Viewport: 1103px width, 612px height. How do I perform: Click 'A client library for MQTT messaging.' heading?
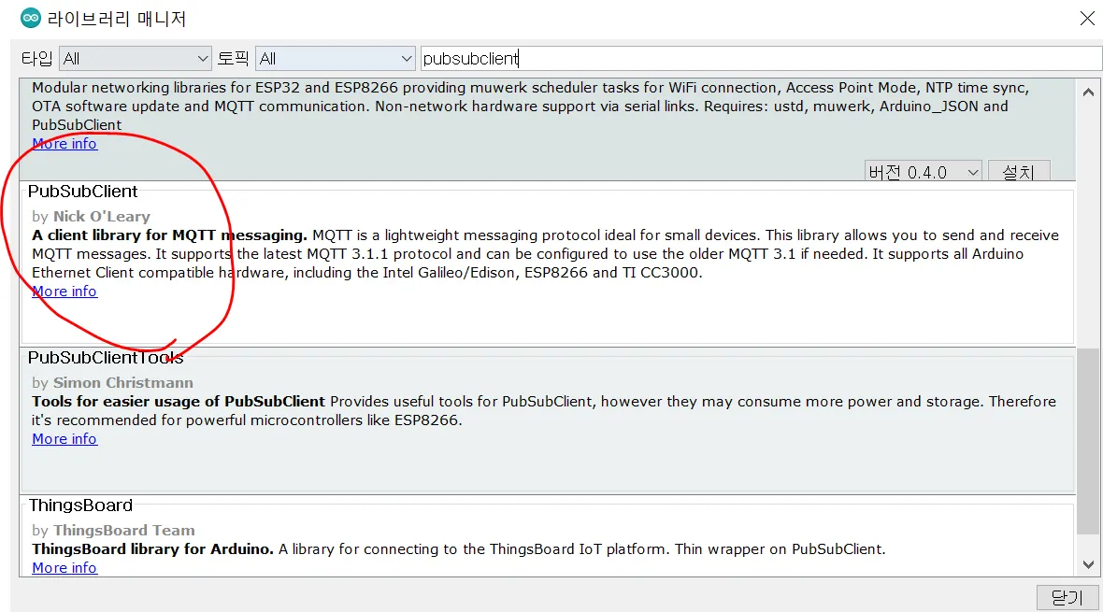coord(169,235)
